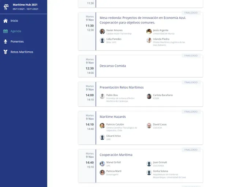Open the Agenda menu item
The image size is (234, 187).
[16, 31]
